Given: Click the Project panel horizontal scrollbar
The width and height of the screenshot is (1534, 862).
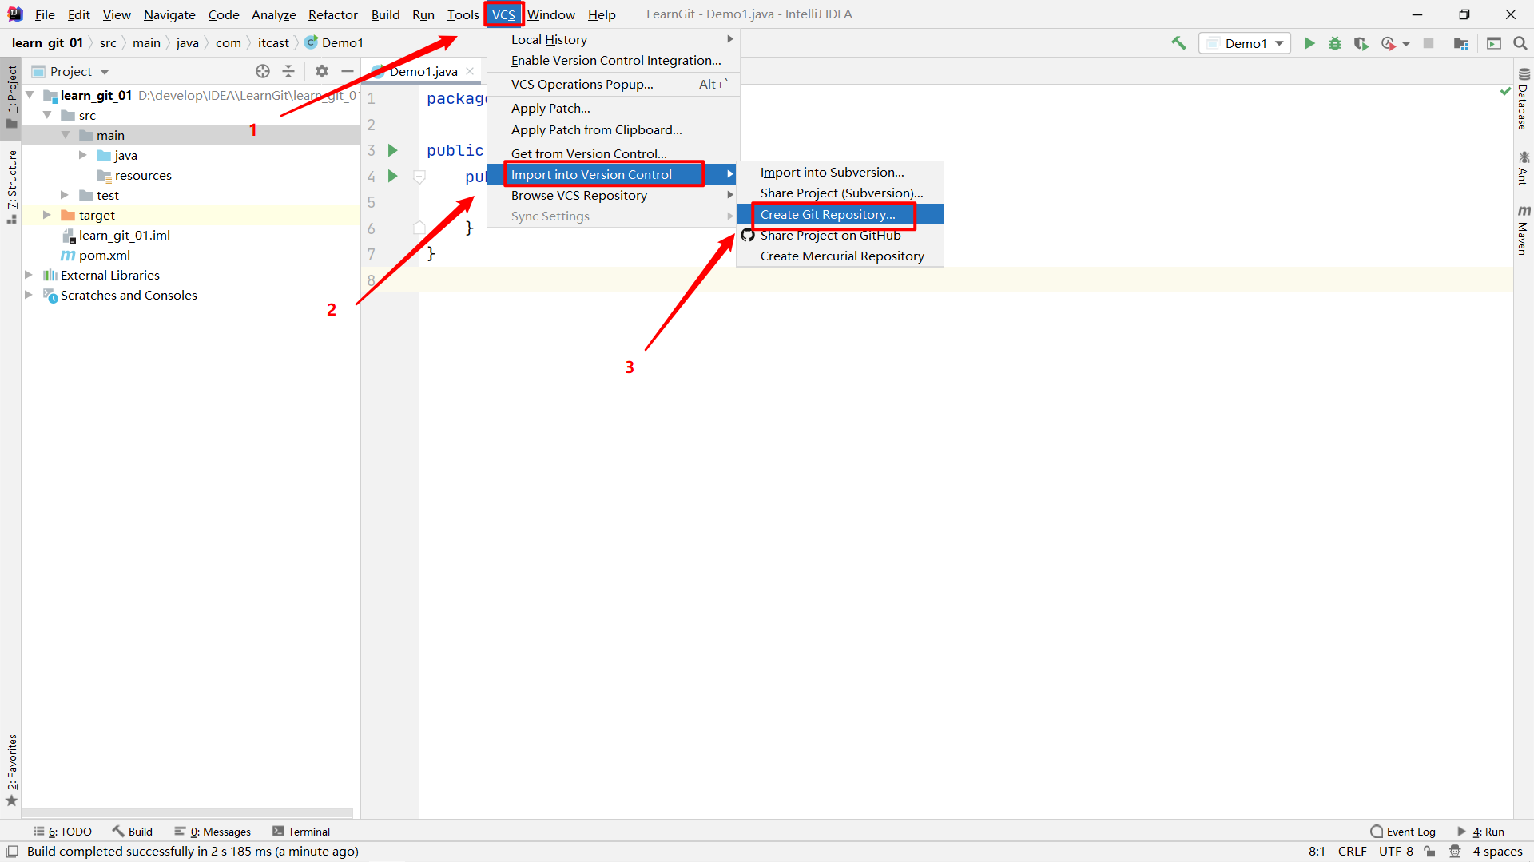Looking at the screenshot, I should coord(187,812).
